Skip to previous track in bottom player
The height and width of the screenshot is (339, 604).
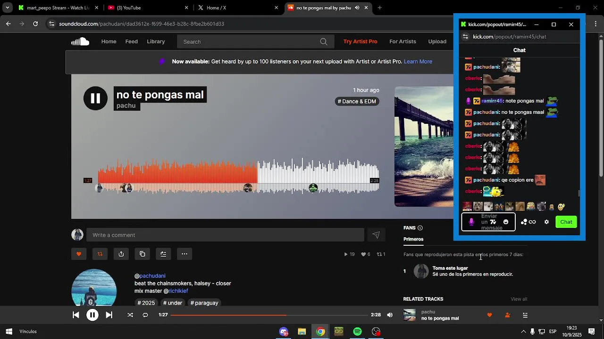[76, 315]
